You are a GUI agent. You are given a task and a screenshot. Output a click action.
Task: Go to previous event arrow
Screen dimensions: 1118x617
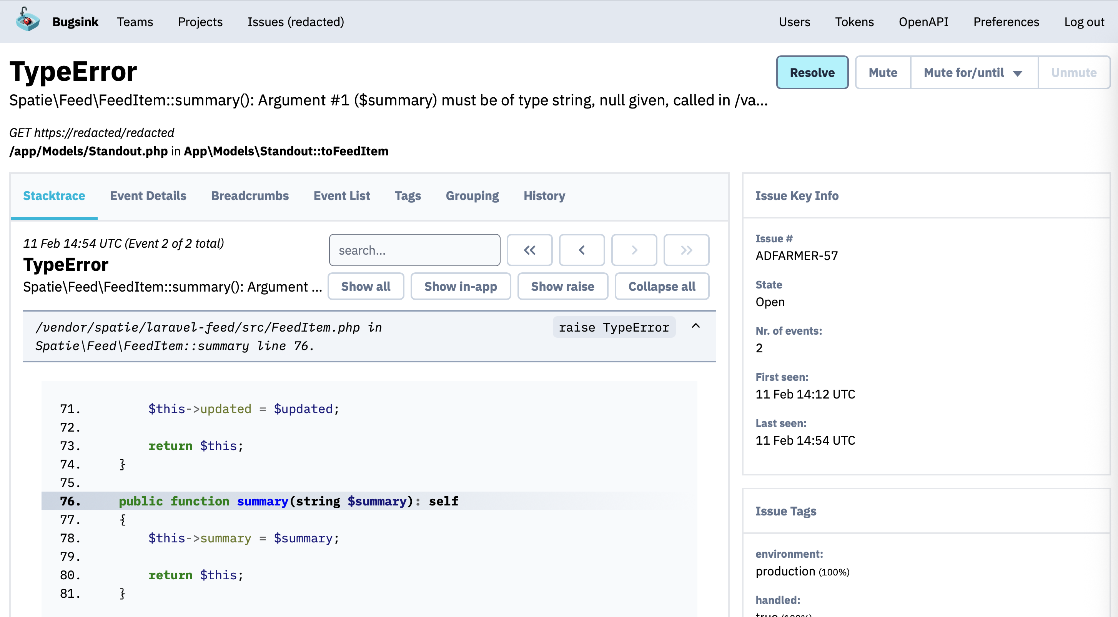[582, 250]
